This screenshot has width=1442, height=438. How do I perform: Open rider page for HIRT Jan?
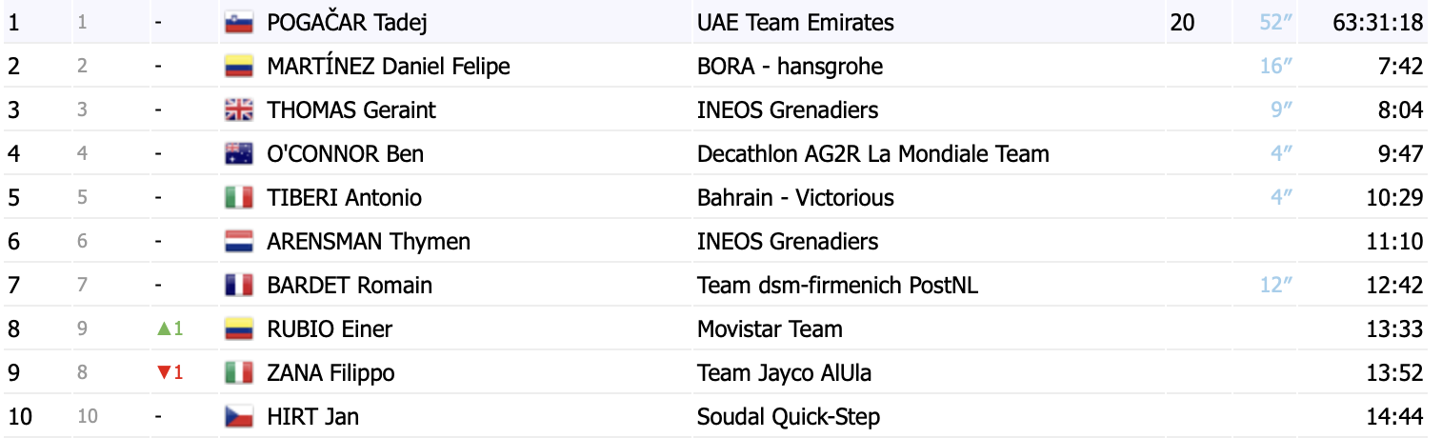pyautogui.click(x=313, y=417)
